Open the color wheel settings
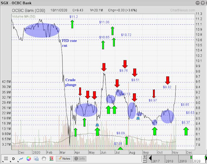This screenshot has width=207, height=164. point(29,158)
